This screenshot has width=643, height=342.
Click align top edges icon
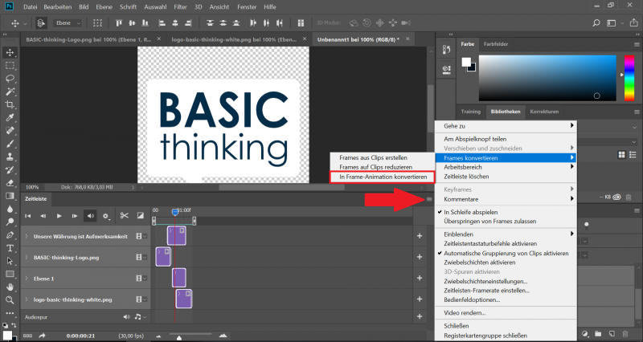(119, 23)
